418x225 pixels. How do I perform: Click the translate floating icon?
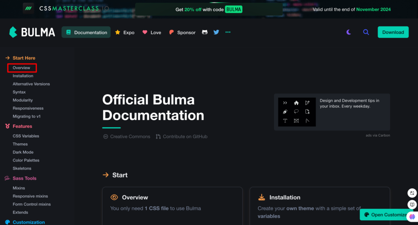[412, 193]
